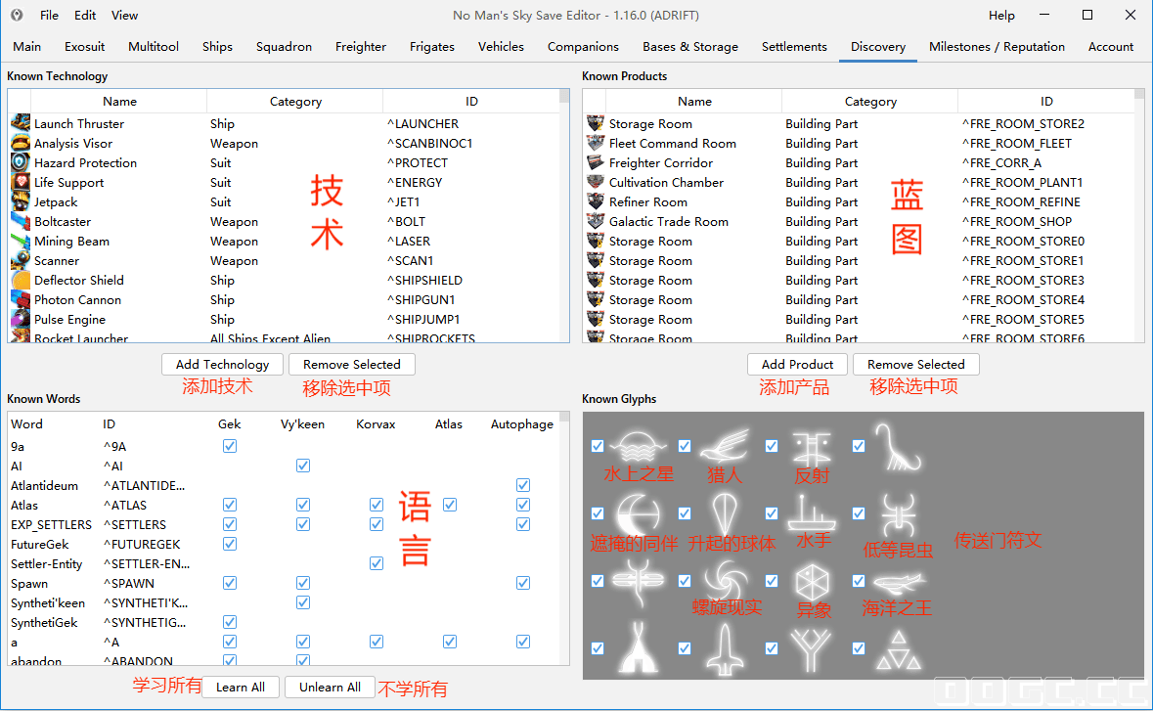Click the Add Product button
This screenshot has width=1153, height=711.
[x=797, y=364]
